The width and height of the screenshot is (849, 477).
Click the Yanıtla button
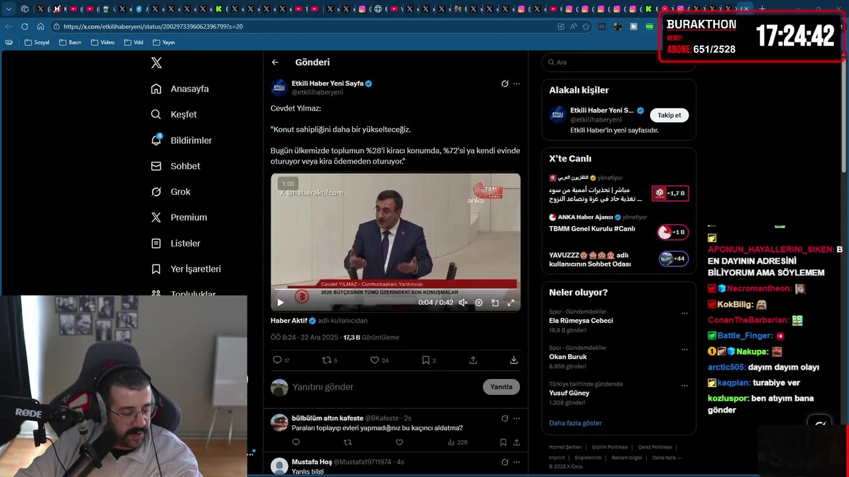coord(501,387)
